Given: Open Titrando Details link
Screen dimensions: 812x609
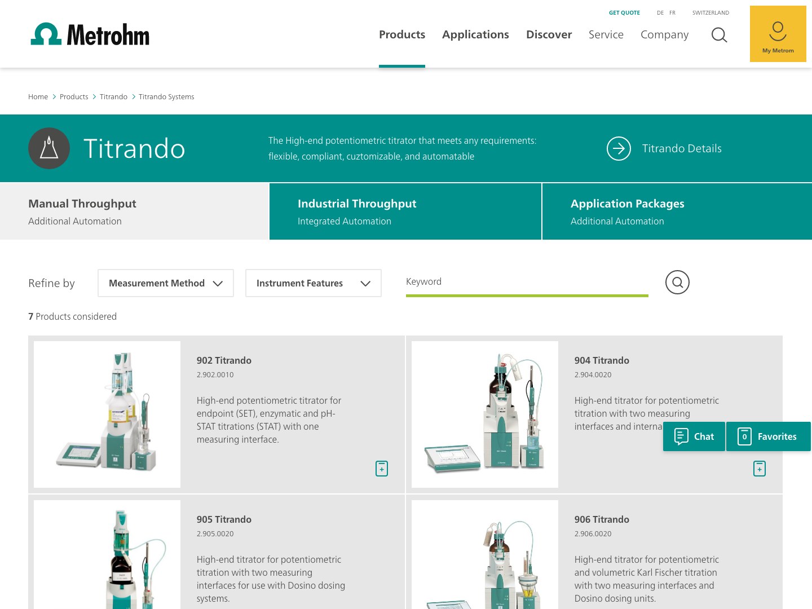Looking at the screenshot, I should click(682, 148).
